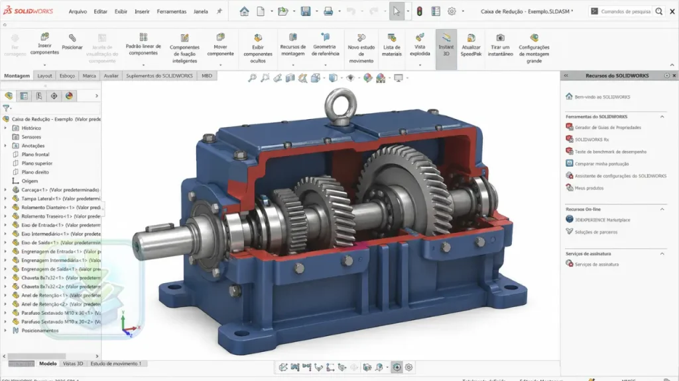Open SOLIDWORKS Rx link
The height and width of the screenshot is (381, 679).
[591, 140]
